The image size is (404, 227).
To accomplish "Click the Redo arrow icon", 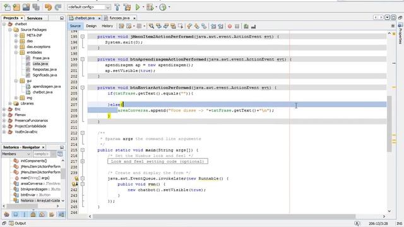I will coord(58,7).
